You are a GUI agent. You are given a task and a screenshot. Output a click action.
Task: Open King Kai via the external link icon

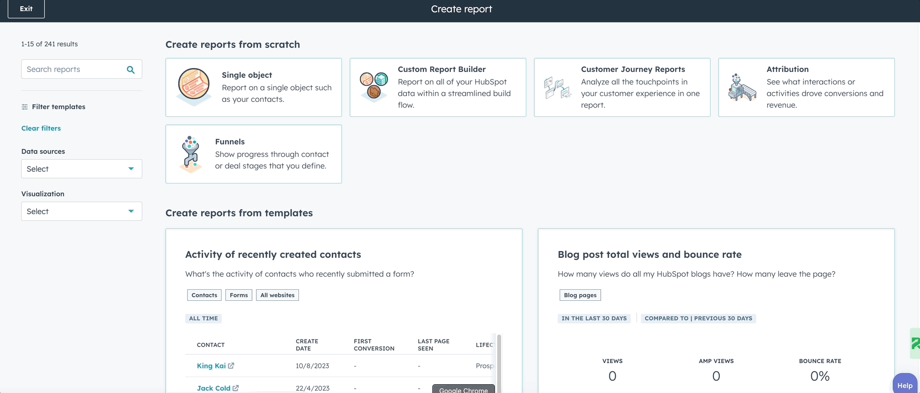(231, 365)
